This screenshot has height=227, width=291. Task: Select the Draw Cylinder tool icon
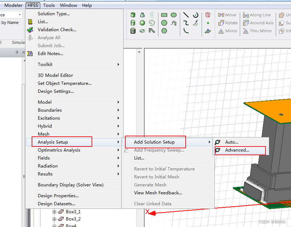click(x=133, y=23)
